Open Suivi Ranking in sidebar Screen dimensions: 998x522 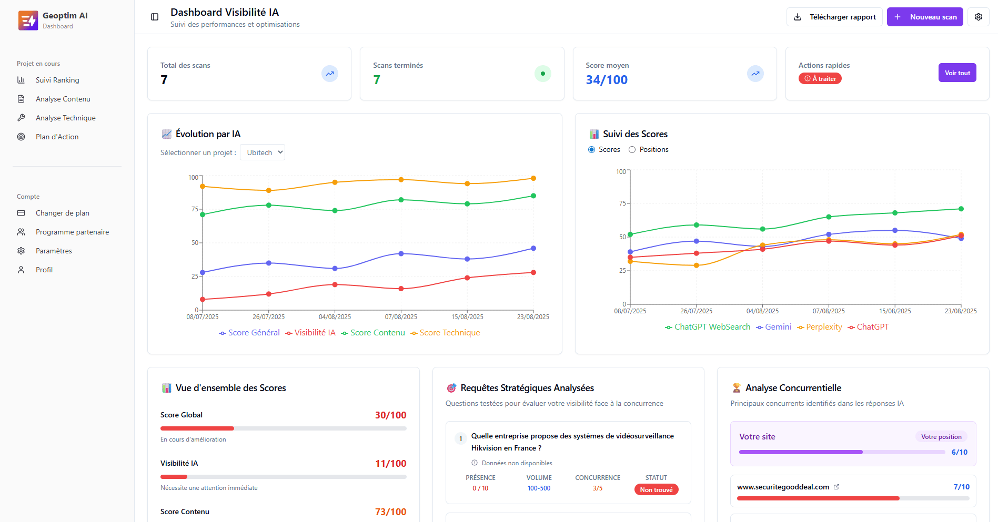[x=57, y=80]
